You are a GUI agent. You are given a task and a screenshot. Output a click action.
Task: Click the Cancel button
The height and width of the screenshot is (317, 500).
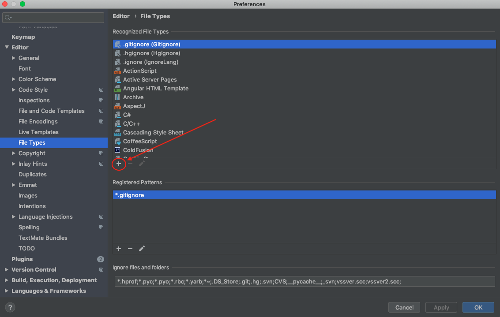pos(404,307)
